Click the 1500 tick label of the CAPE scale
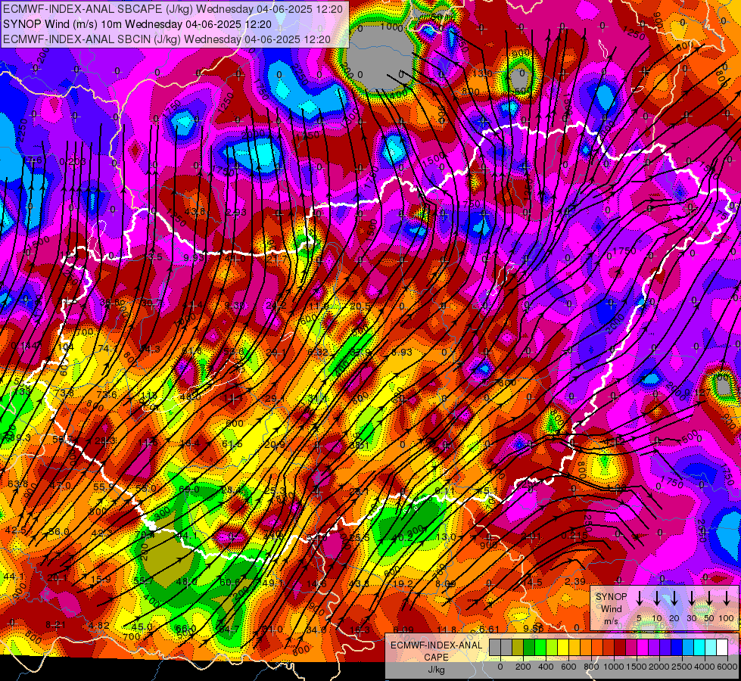 pyautogui.click(x=637, y=667)
